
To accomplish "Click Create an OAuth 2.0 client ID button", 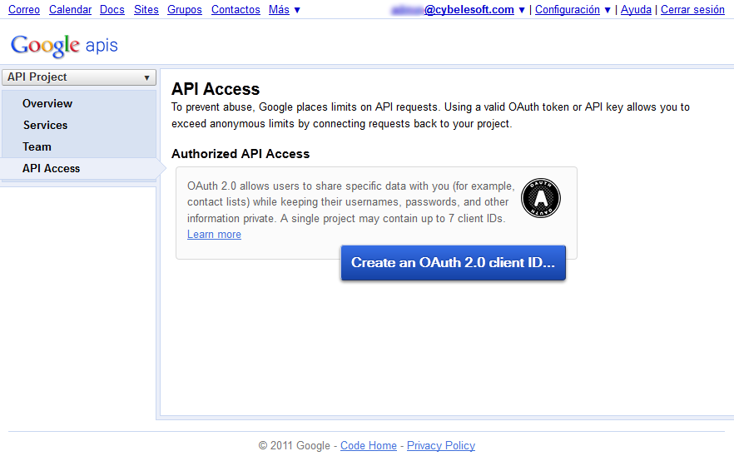I will [453, 263].
